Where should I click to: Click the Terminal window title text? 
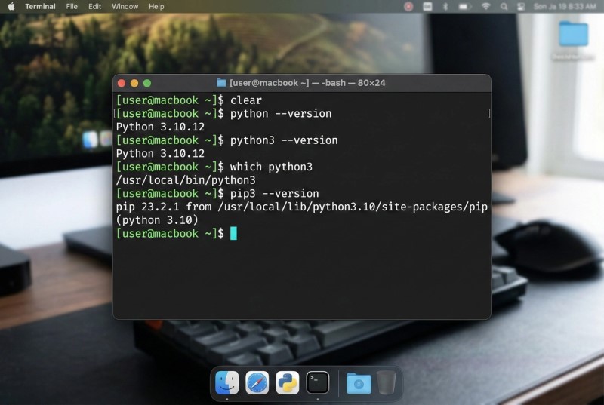tap(307, 83)
